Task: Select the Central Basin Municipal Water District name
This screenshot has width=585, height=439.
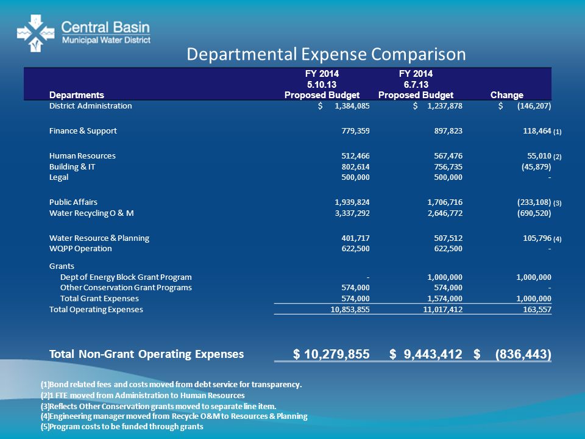Action: coord(106,33)
